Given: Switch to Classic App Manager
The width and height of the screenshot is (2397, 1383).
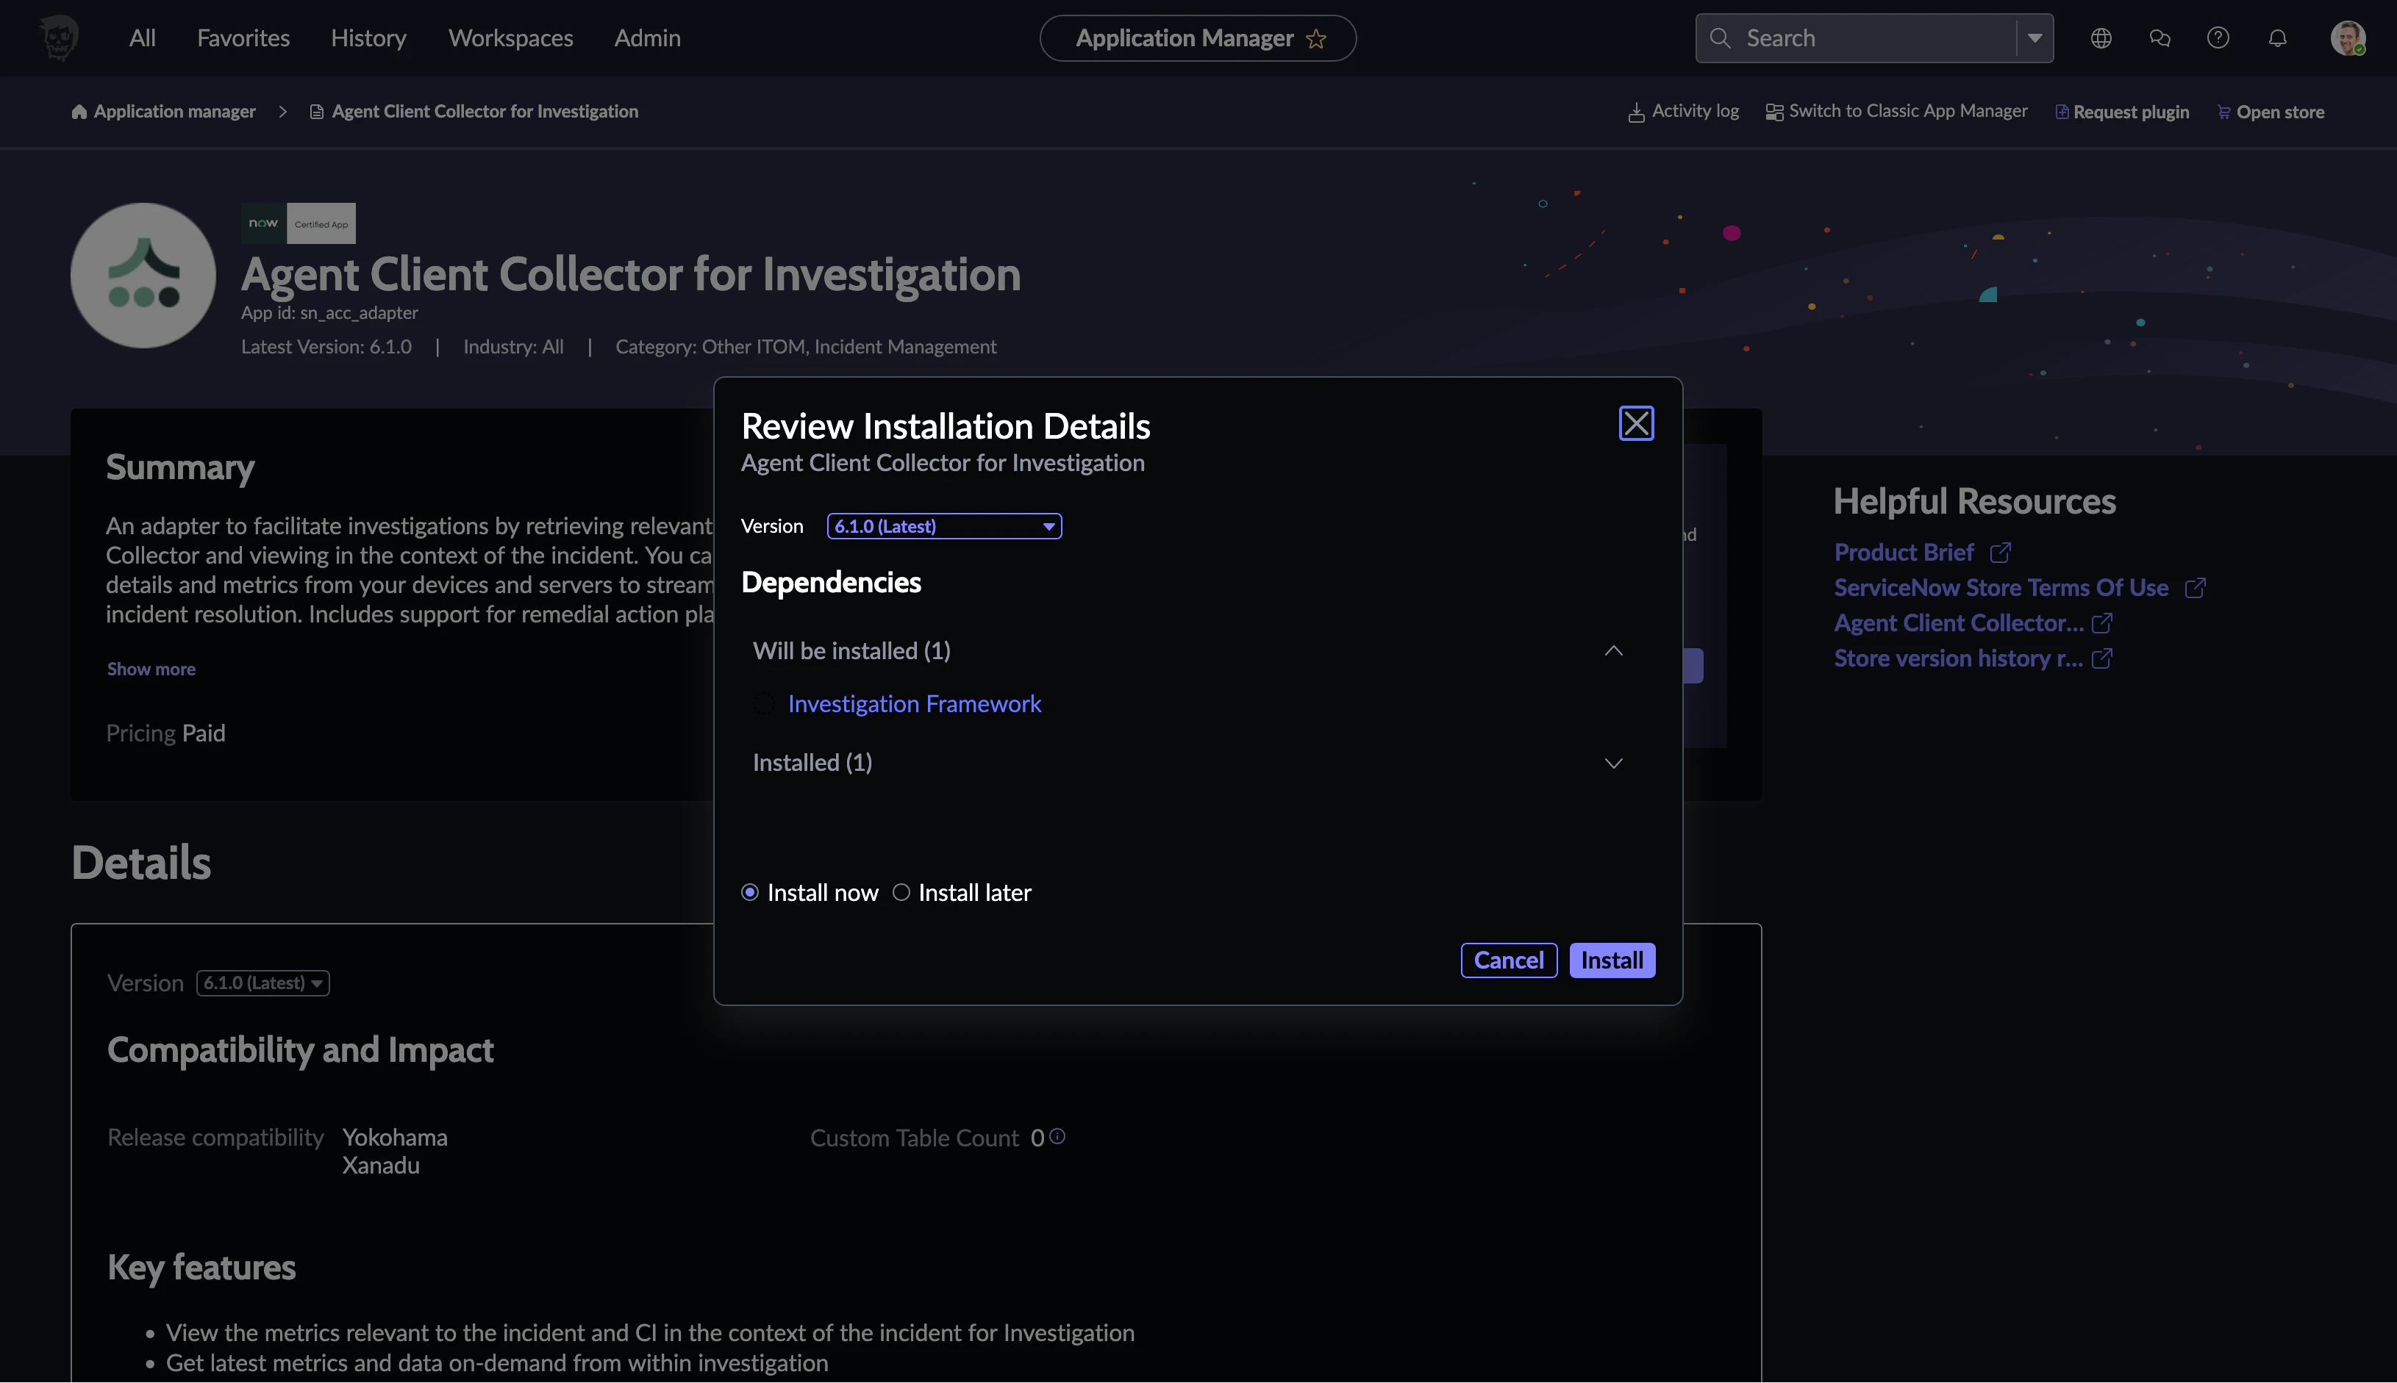Looking at the screenshot, I should (x=1909, y=111).
